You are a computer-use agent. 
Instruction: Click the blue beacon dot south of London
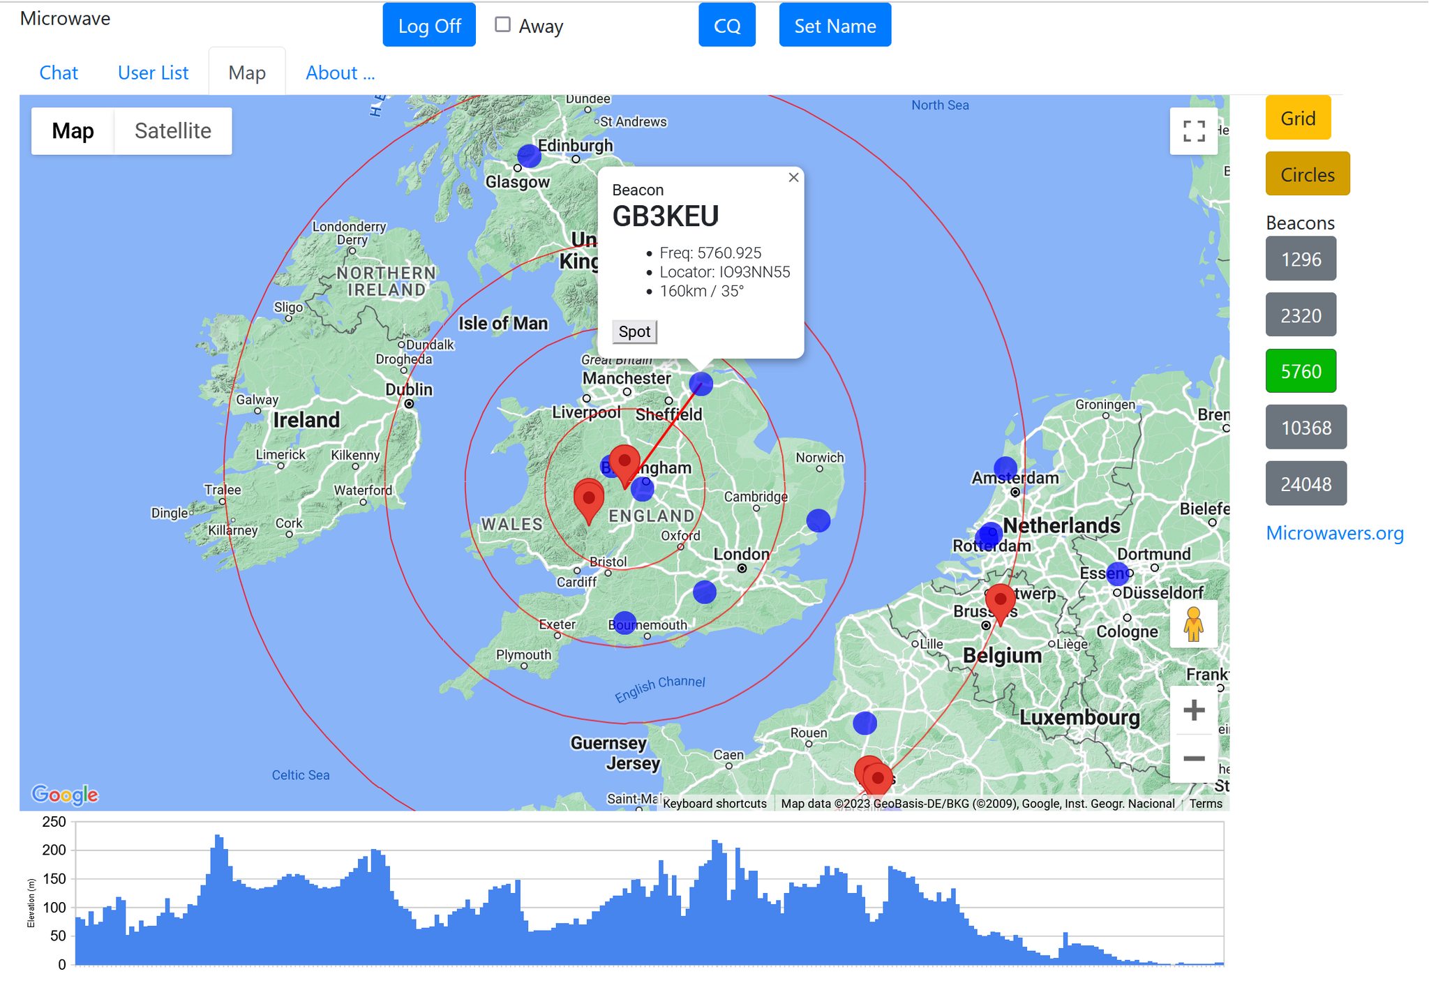coord(705,592)
